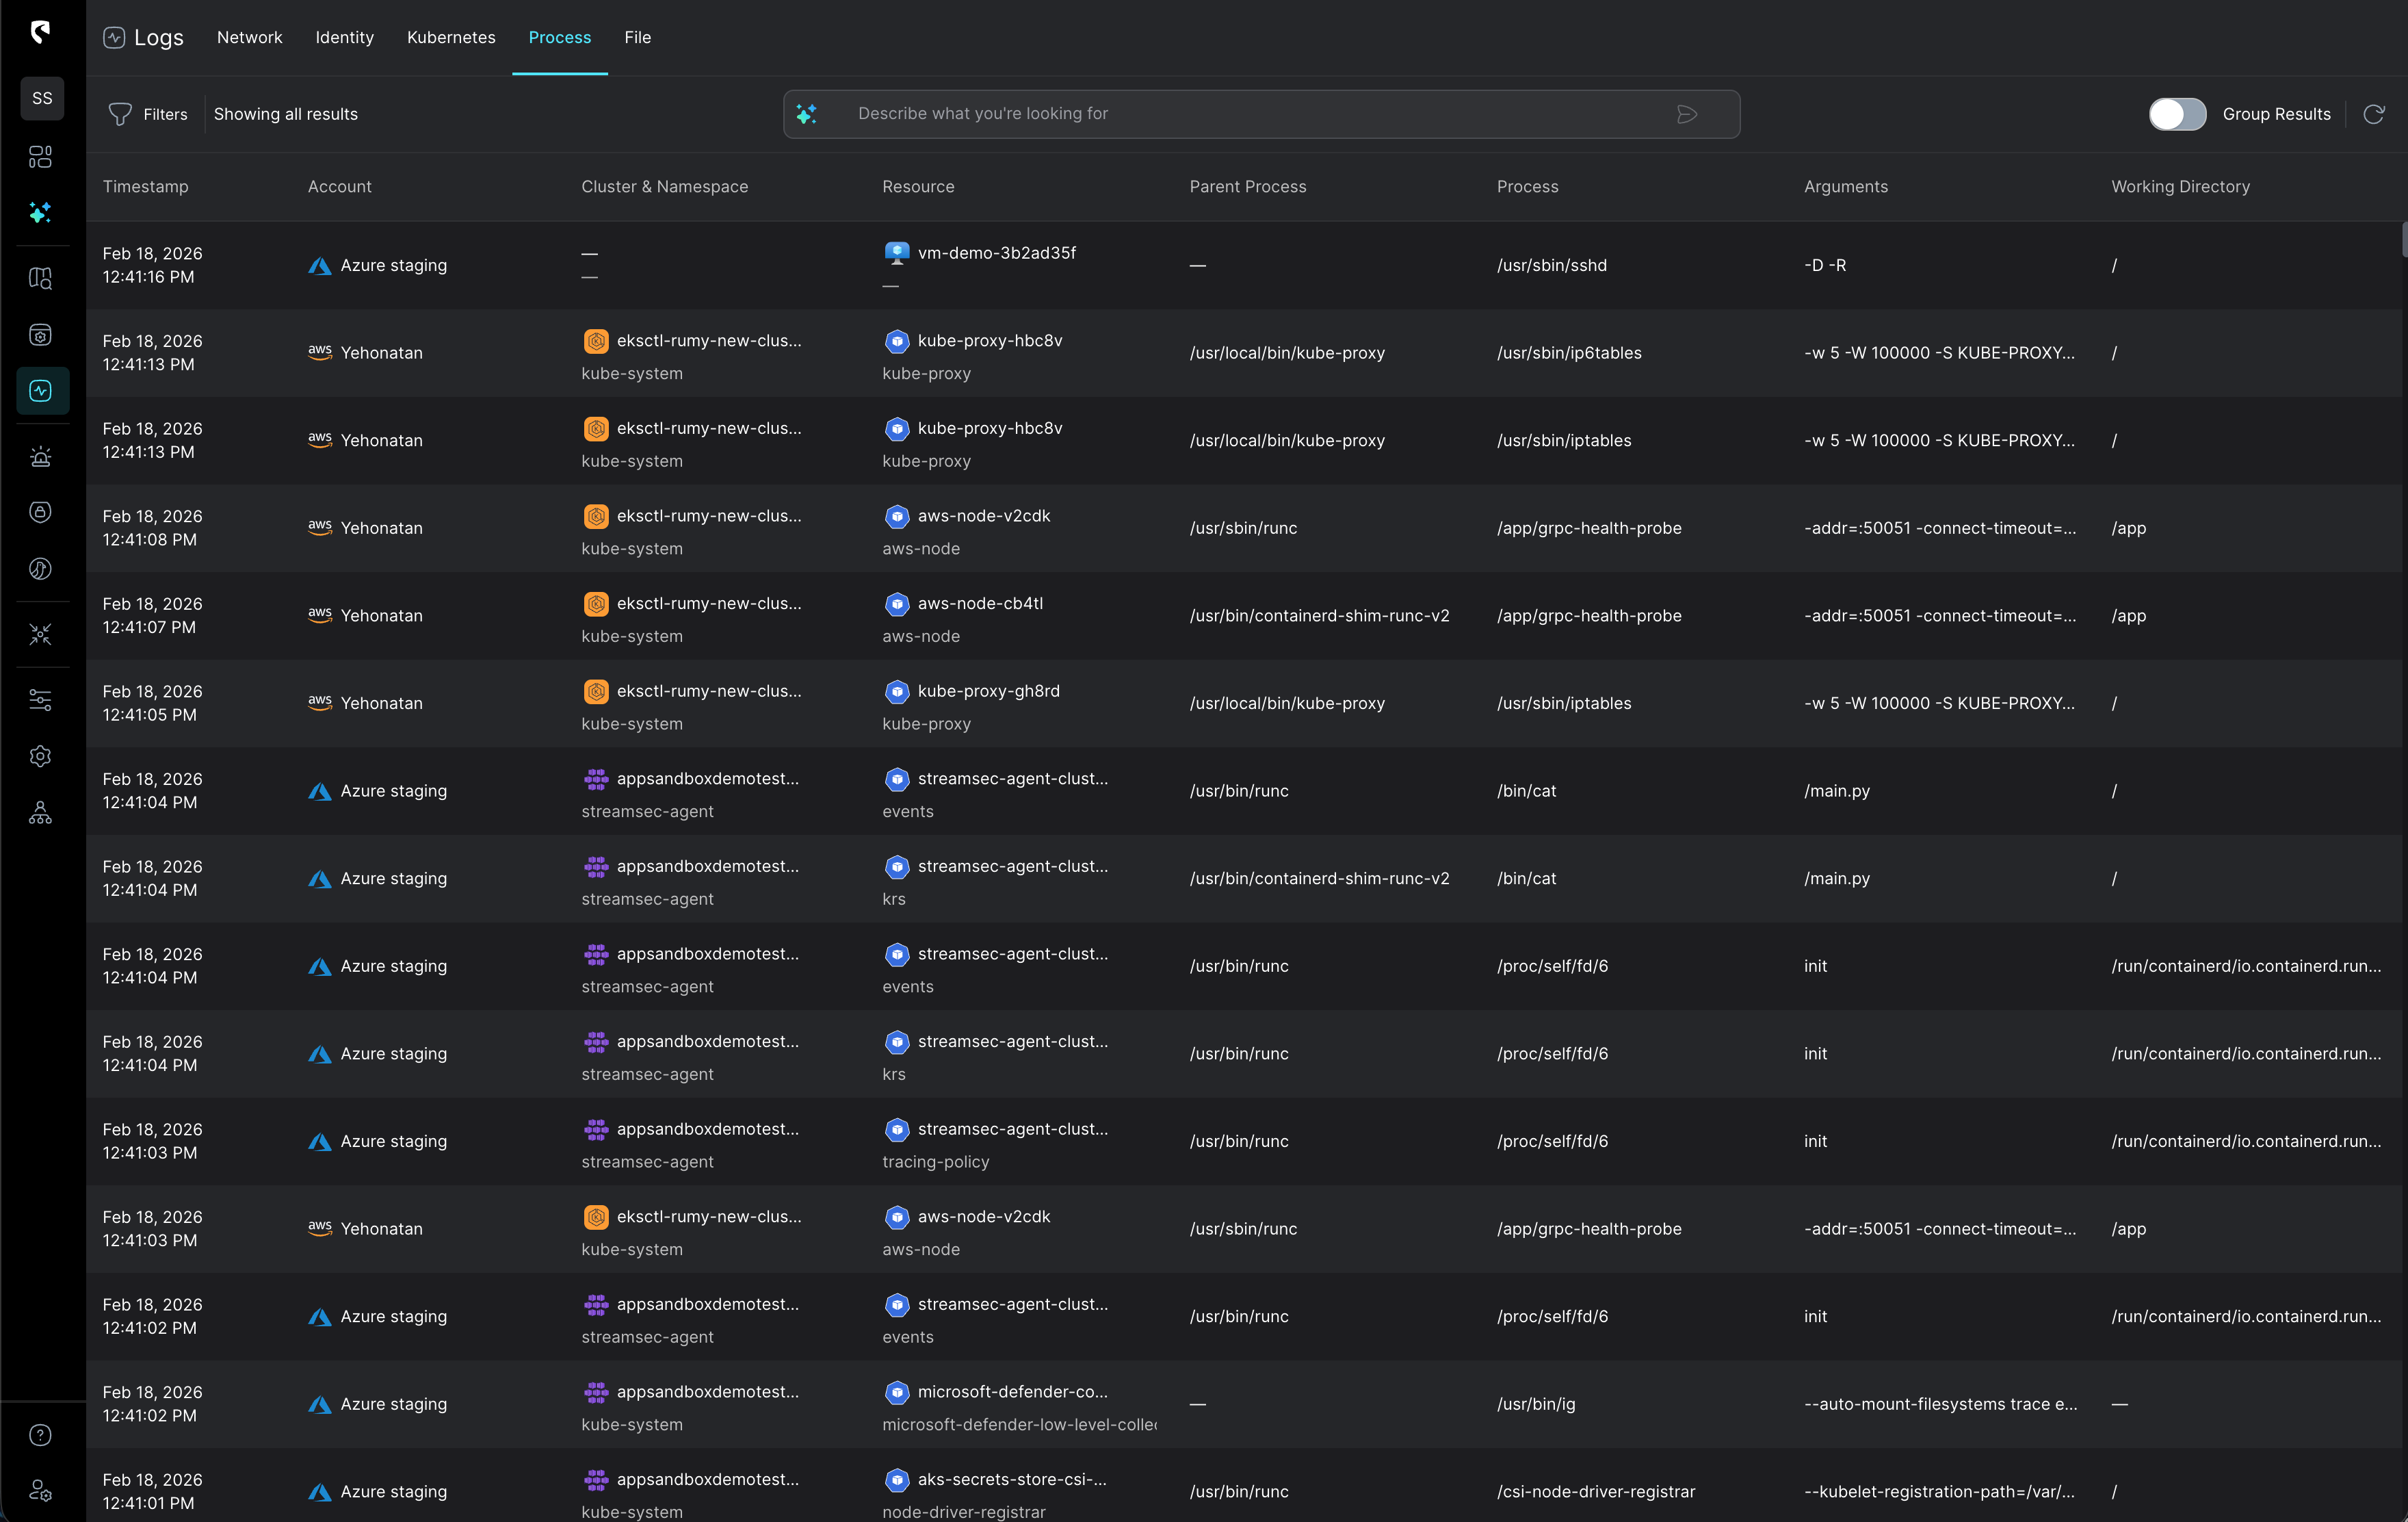Enable the Group Results toggle
This screenshot has height=1522, width=2408.
coord(2177,114)
